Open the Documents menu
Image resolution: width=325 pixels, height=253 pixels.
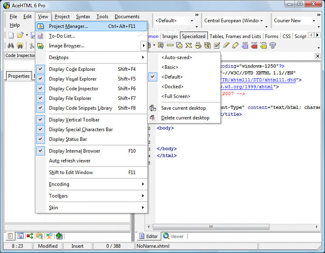click(x=127, y=17)
